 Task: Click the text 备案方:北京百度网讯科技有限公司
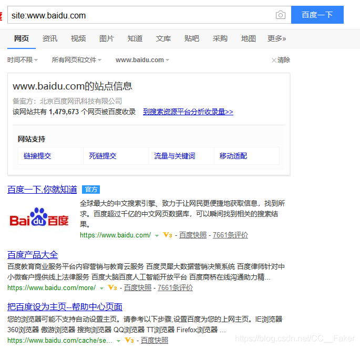pos(67,101)
